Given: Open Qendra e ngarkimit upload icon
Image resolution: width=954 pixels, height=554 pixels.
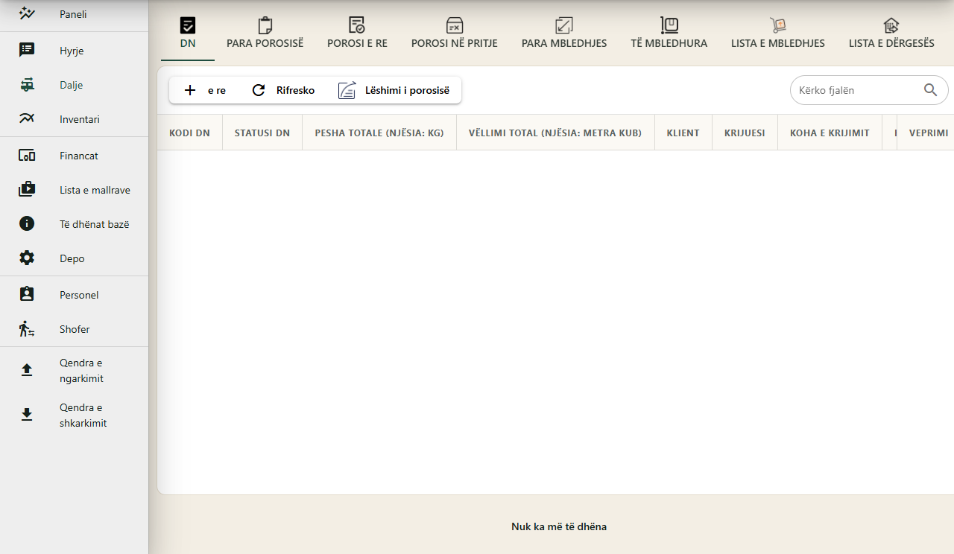Looking at the screenshot, I should click(x=27, y=370).
